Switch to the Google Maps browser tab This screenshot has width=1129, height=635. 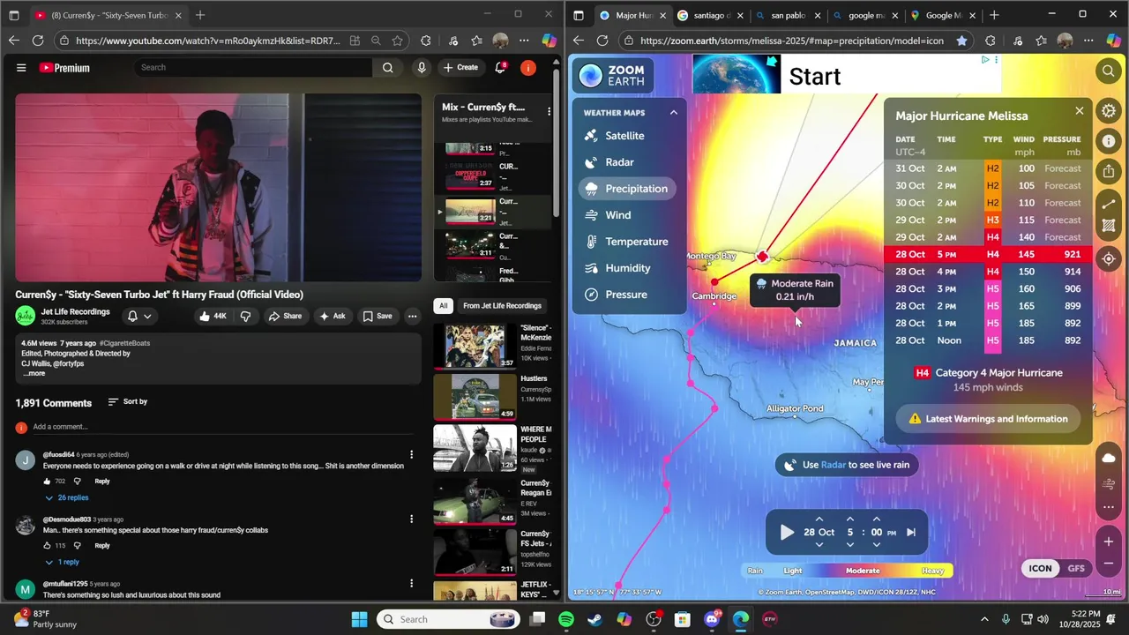[941, 15]
